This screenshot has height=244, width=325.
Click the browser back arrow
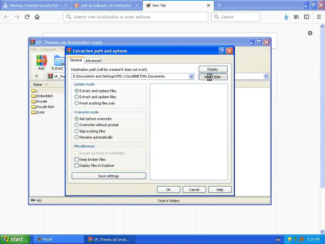point(6,17)
